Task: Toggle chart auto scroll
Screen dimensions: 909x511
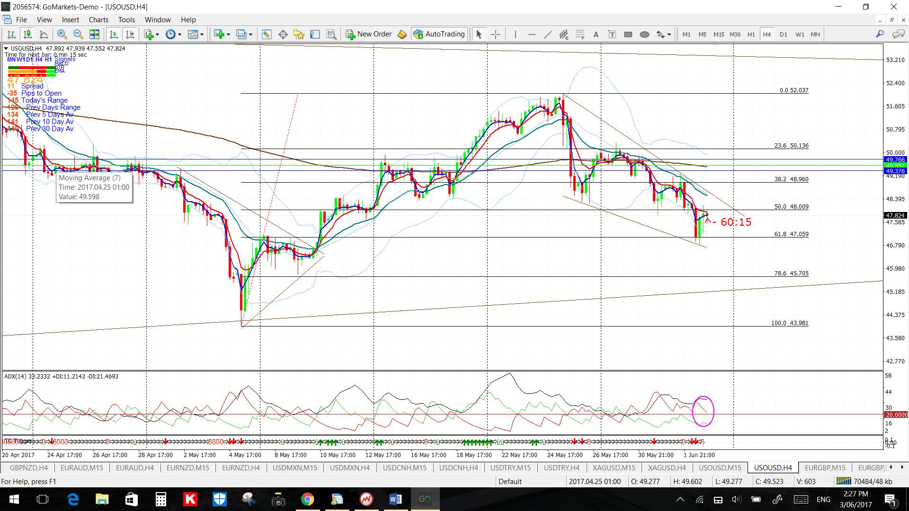Action: [x=114, y=34]
